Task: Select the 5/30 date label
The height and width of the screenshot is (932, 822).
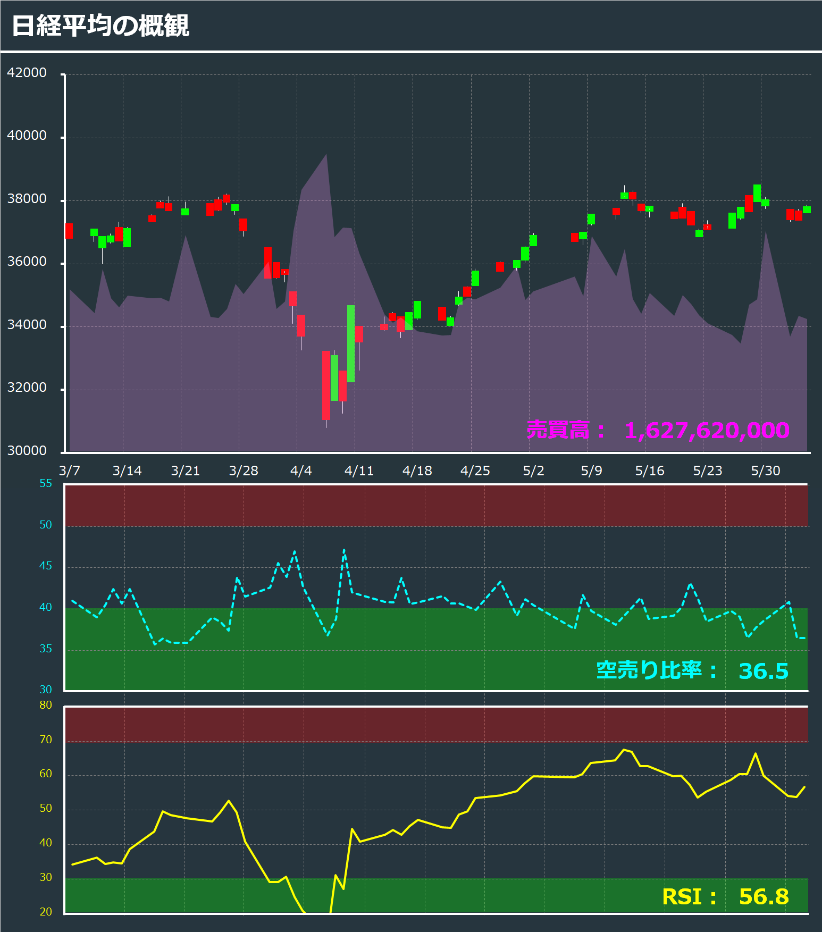Action: pos(765,471)
